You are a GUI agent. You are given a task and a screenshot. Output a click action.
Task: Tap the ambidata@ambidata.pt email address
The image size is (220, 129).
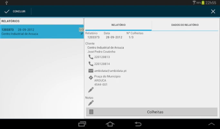tap(110, 71)
